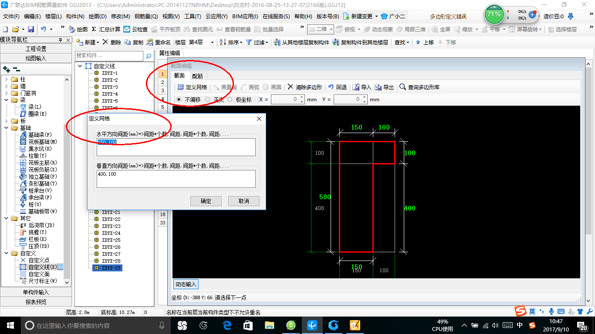Open the BIM应用(I) menu

click(245, 17)
